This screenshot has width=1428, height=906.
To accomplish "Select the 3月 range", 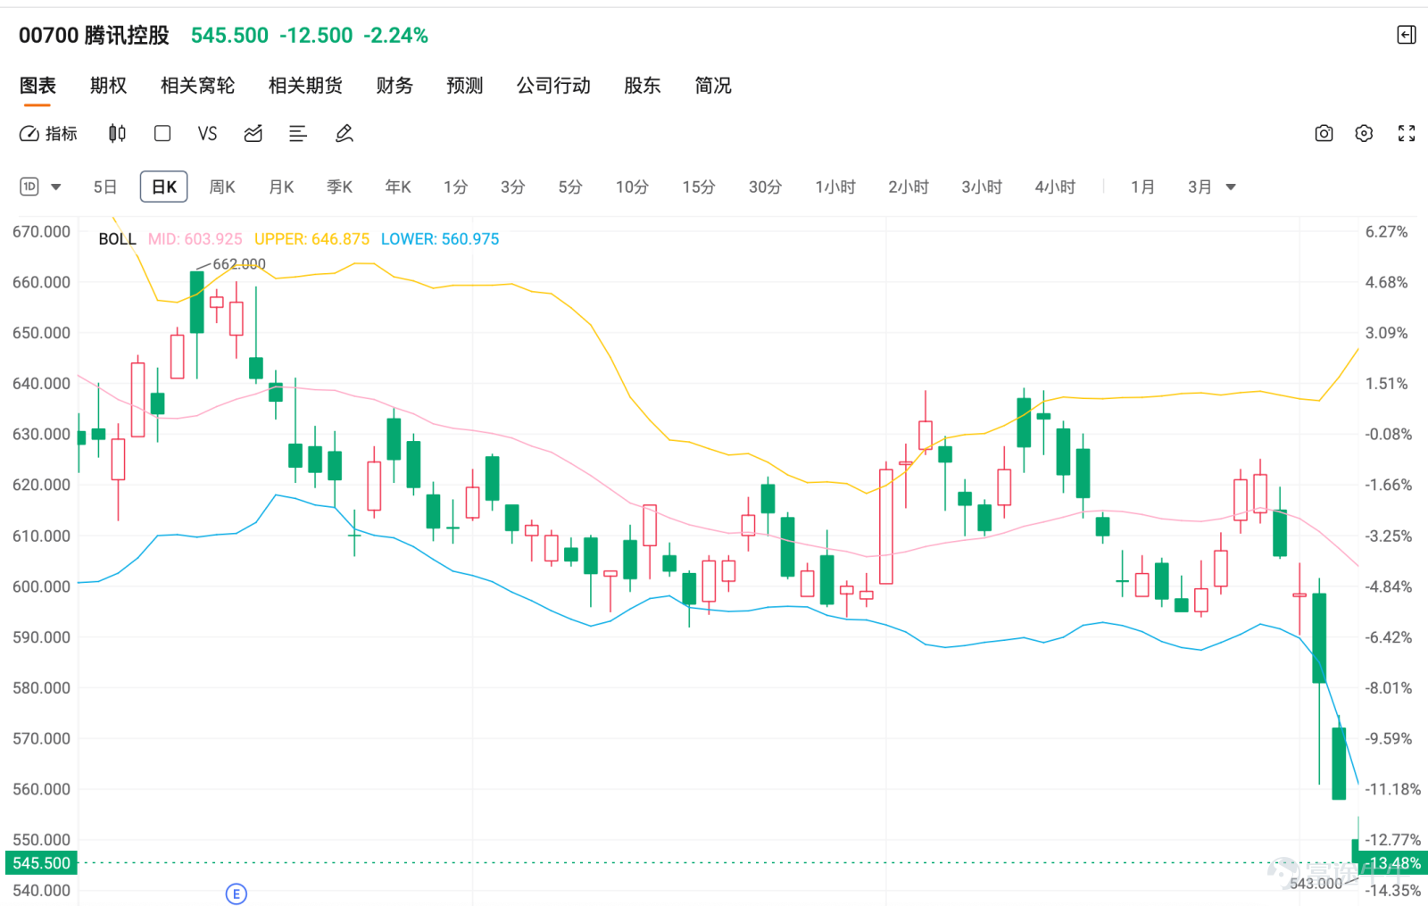I will click(1200, 187).
